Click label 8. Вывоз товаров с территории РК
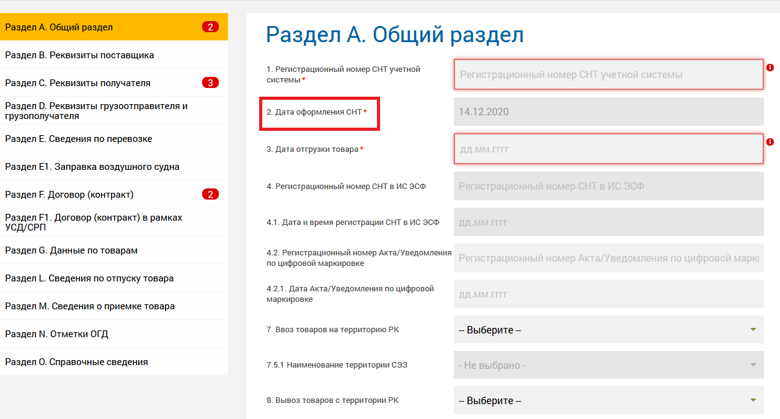Image resolution: width=780 pixels, height=419 pixels. tap(333, 400)
